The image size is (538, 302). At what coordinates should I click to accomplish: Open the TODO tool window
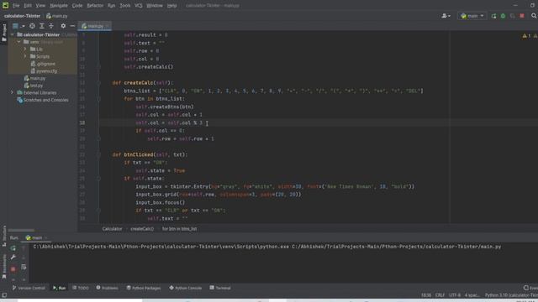(x=81, y=288)
